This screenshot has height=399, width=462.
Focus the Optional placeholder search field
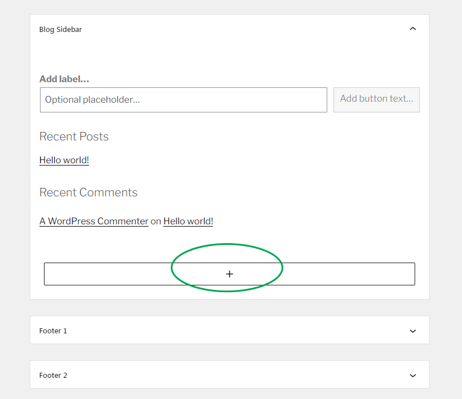[x=183, y=100]
